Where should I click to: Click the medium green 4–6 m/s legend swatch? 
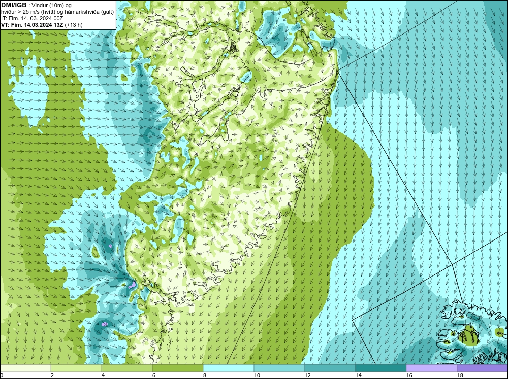click(x=127, y=368)
